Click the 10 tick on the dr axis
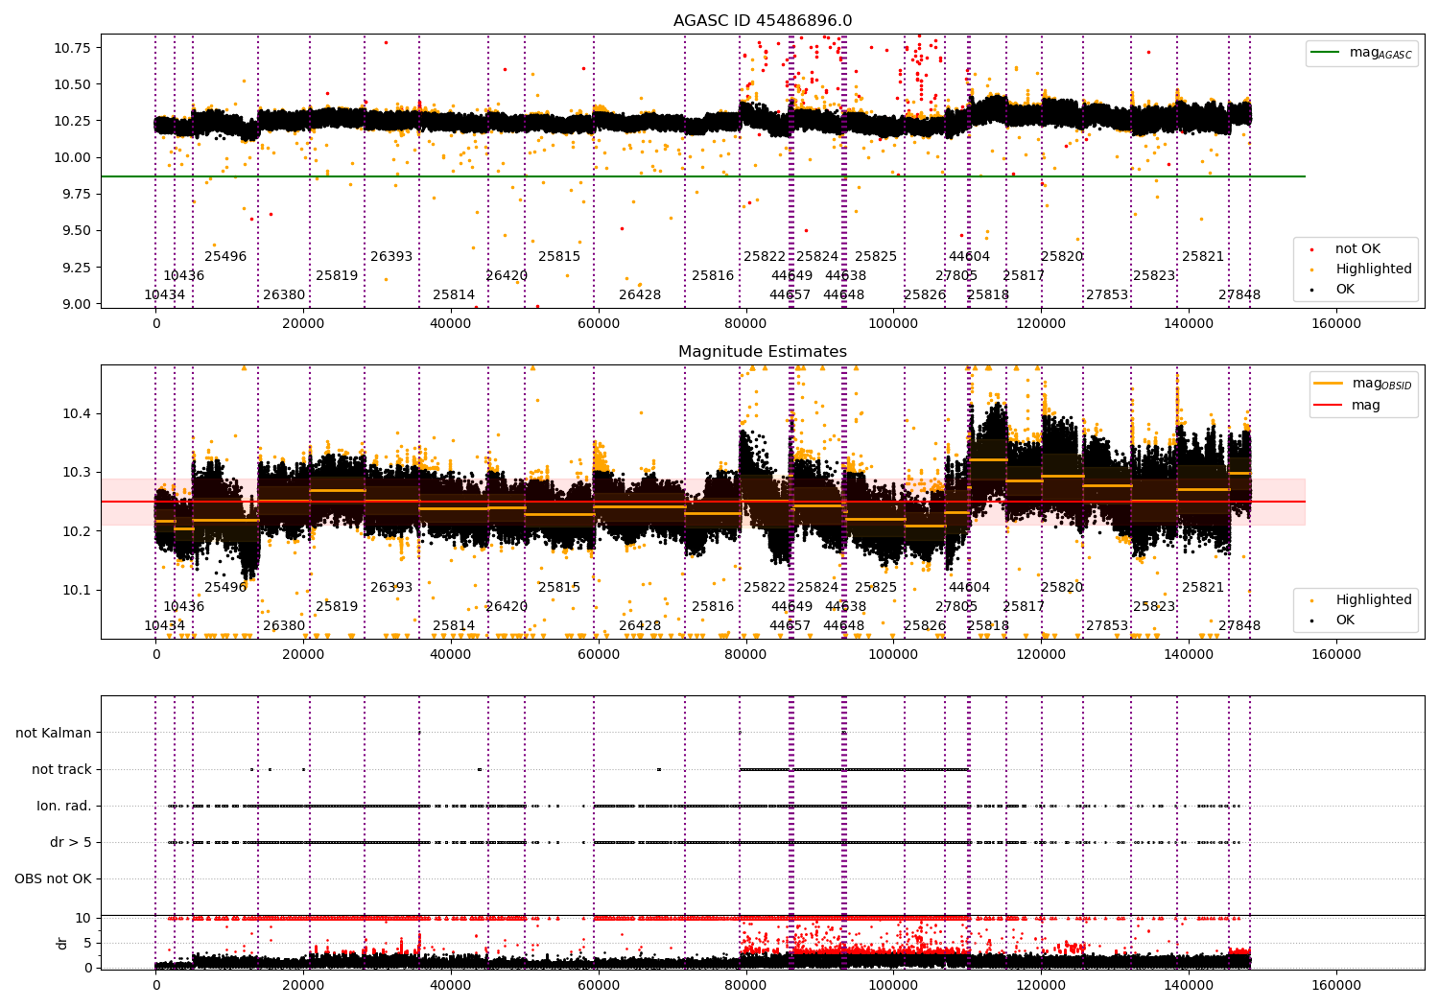Screen dimensions: 1439x1007 84,918
